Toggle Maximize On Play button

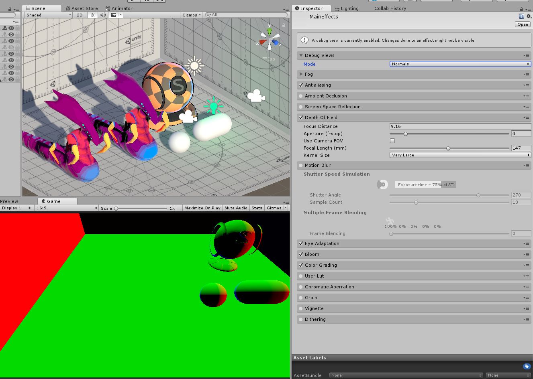point(202,208)
